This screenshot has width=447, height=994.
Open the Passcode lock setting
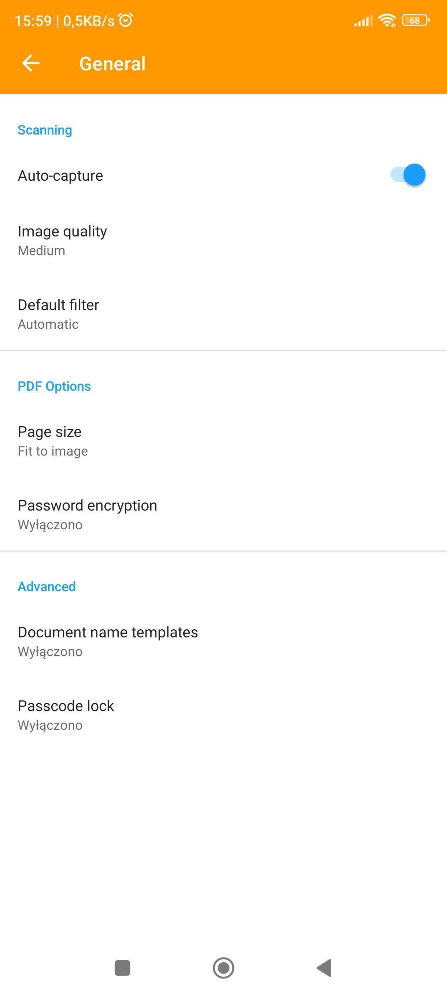224,715
